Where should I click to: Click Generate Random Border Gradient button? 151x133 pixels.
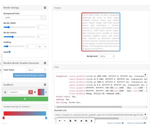pyautogui.click(x=30, y=75)
